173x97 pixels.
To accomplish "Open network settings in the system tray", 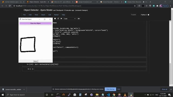I will coord(151,95).
